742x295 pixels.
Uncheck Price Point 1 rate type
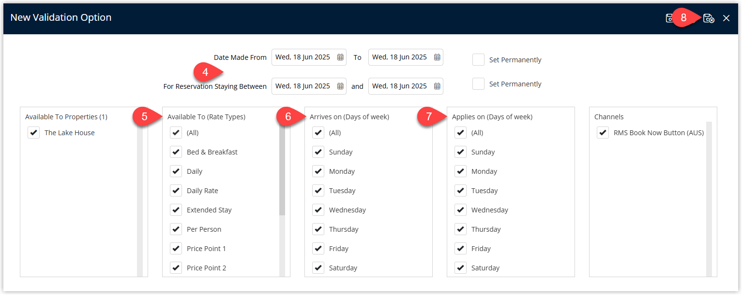[x=176, y=248]
